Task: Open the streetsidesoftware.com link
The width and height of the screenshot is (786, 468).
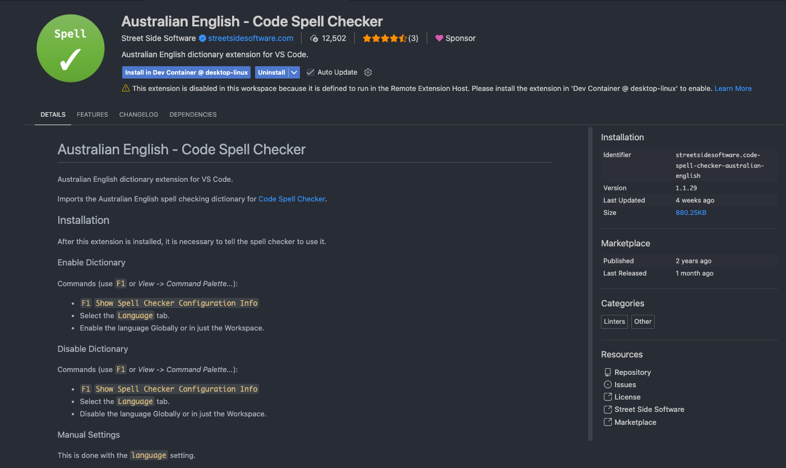Action: 251,38
